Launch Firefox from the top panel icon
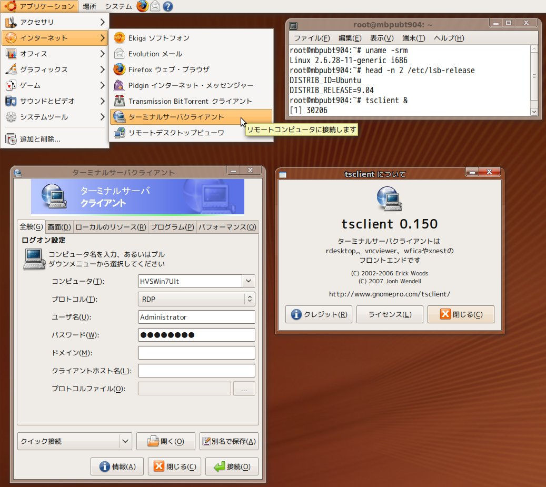Image resolution: width=546 pixels, height=487 pixels. point(142,6)
